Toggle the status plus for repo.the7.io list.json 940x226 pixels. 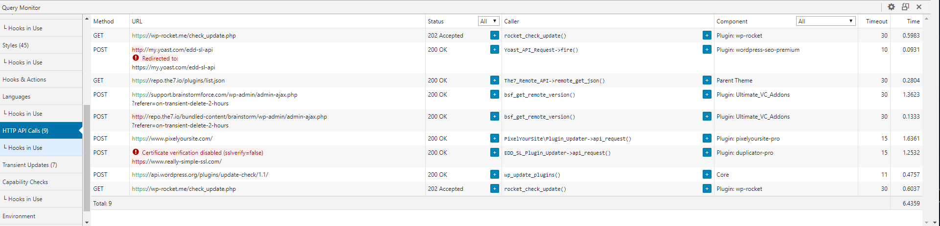coord(495,81)
